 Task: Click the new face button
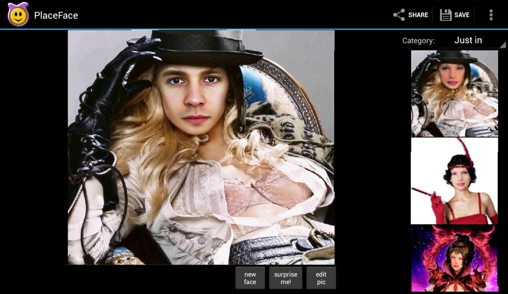[250, 278]
